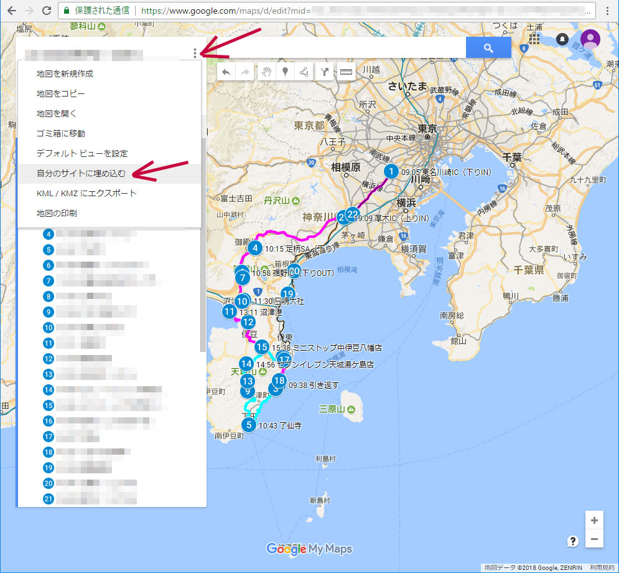Select menu item 自分のサイトに埋め込む

[x=109, y=174]
